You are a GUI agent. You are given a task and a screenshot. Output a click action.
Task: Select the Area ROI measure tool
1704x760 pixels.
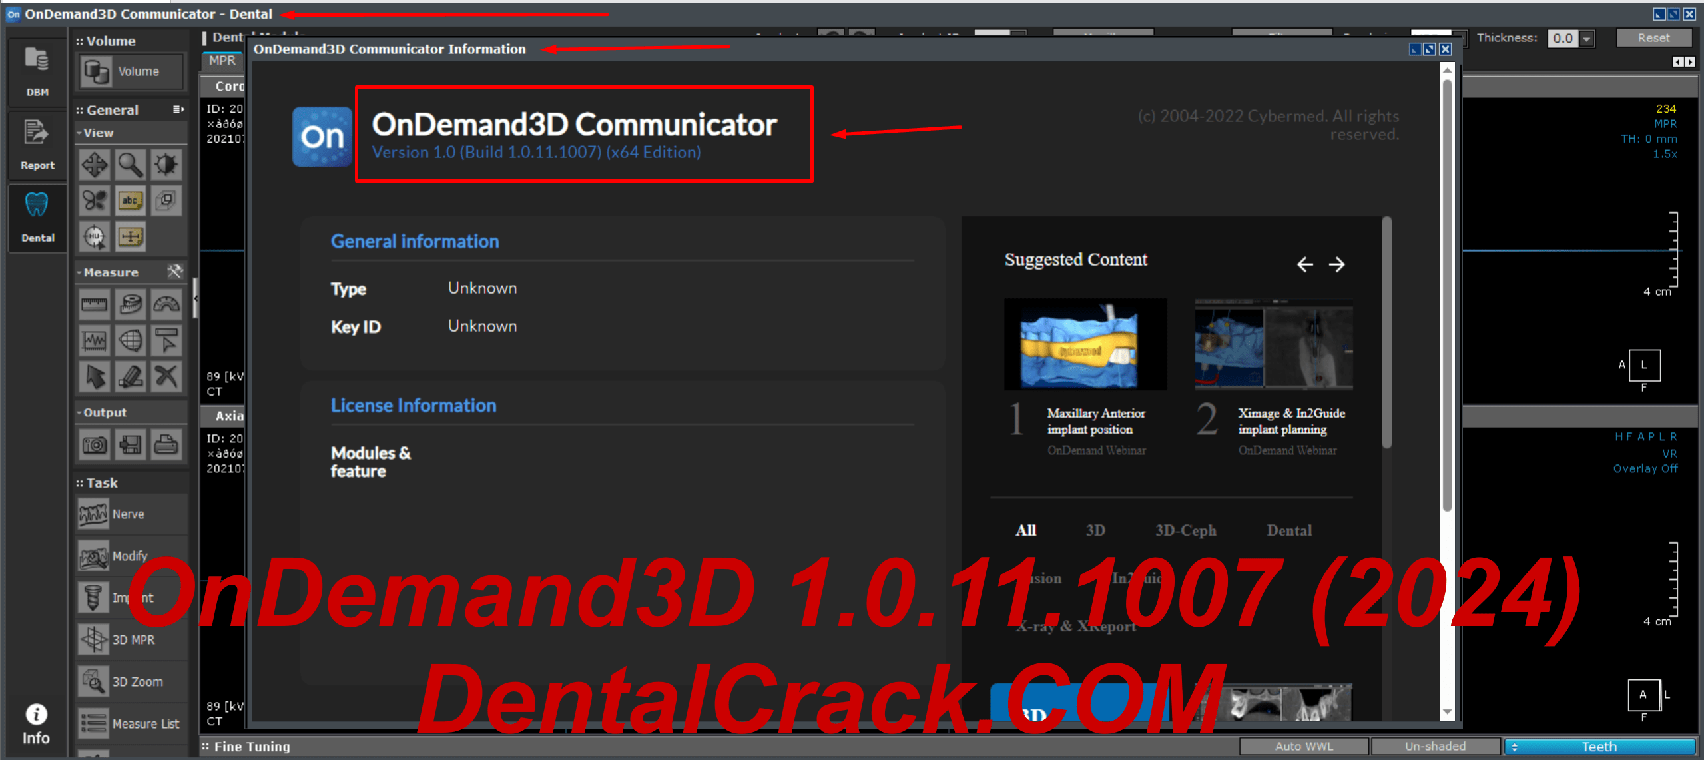[130, 340]
